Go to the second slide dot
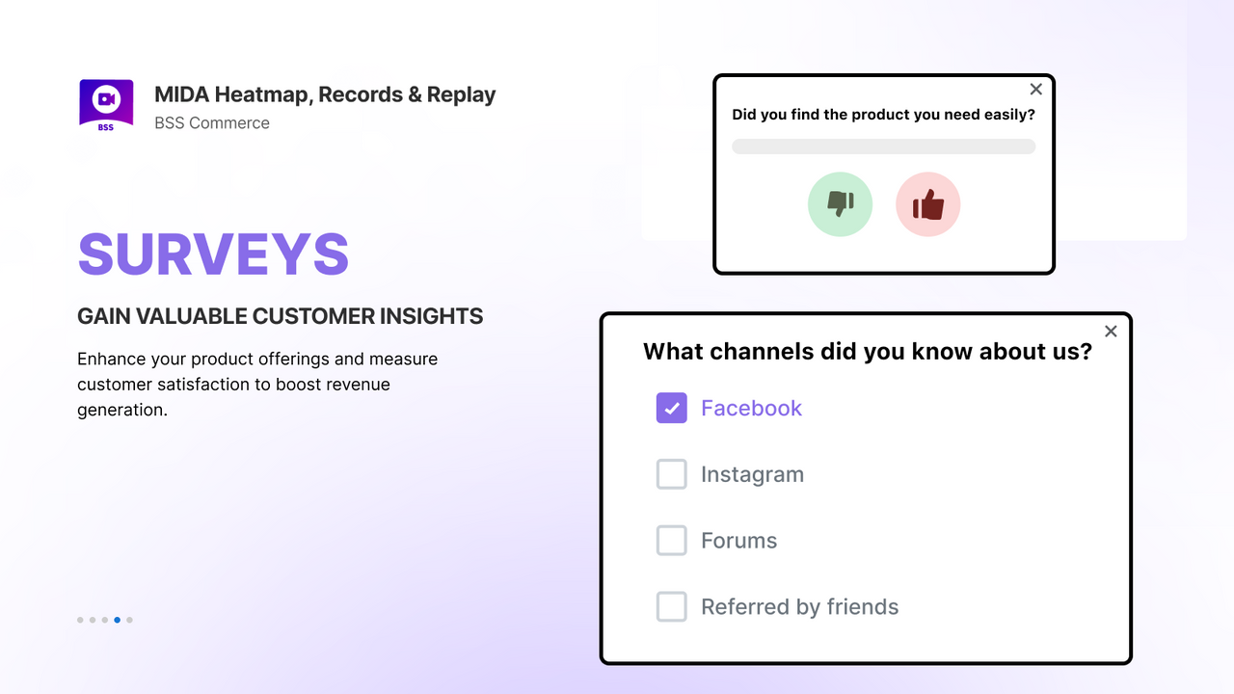The image size is (1234, 694). pos(93,620)
